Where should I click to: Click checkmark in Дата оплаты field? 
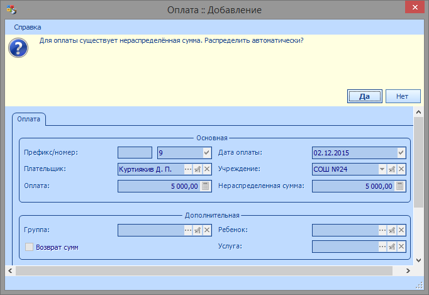[x=401, y=152]
